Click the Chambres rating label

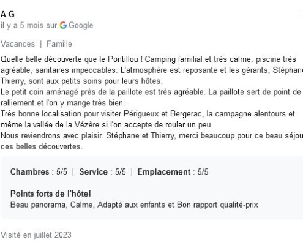pyautogui.click(x=30, y=172)
